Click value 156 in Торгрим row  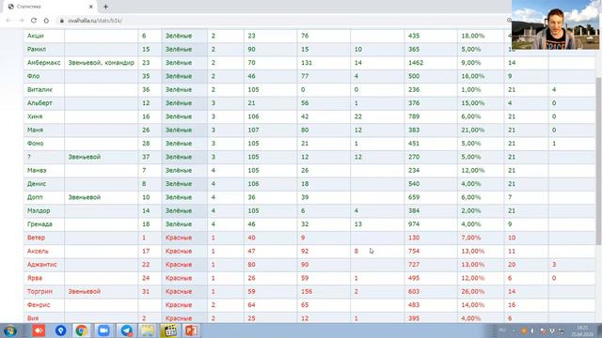307,291
